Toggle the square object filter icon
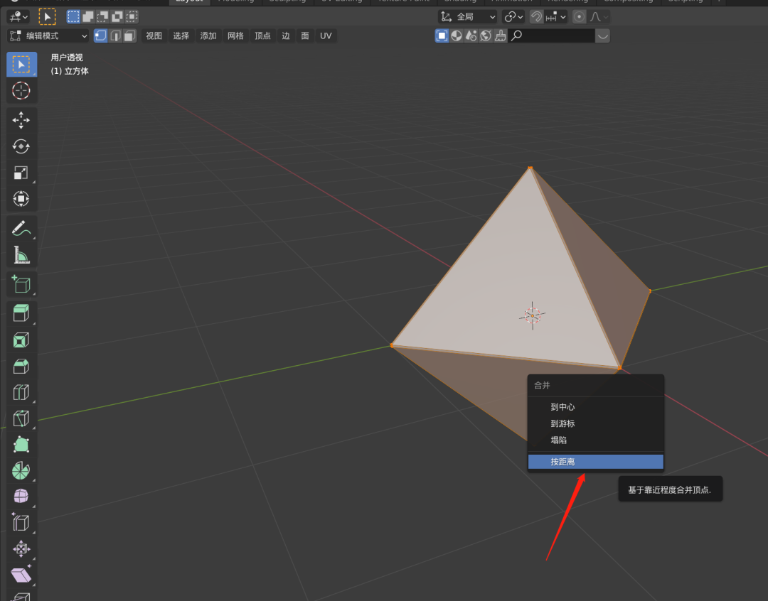This screenshot has width=768, height=601. [x=442, y=36]
